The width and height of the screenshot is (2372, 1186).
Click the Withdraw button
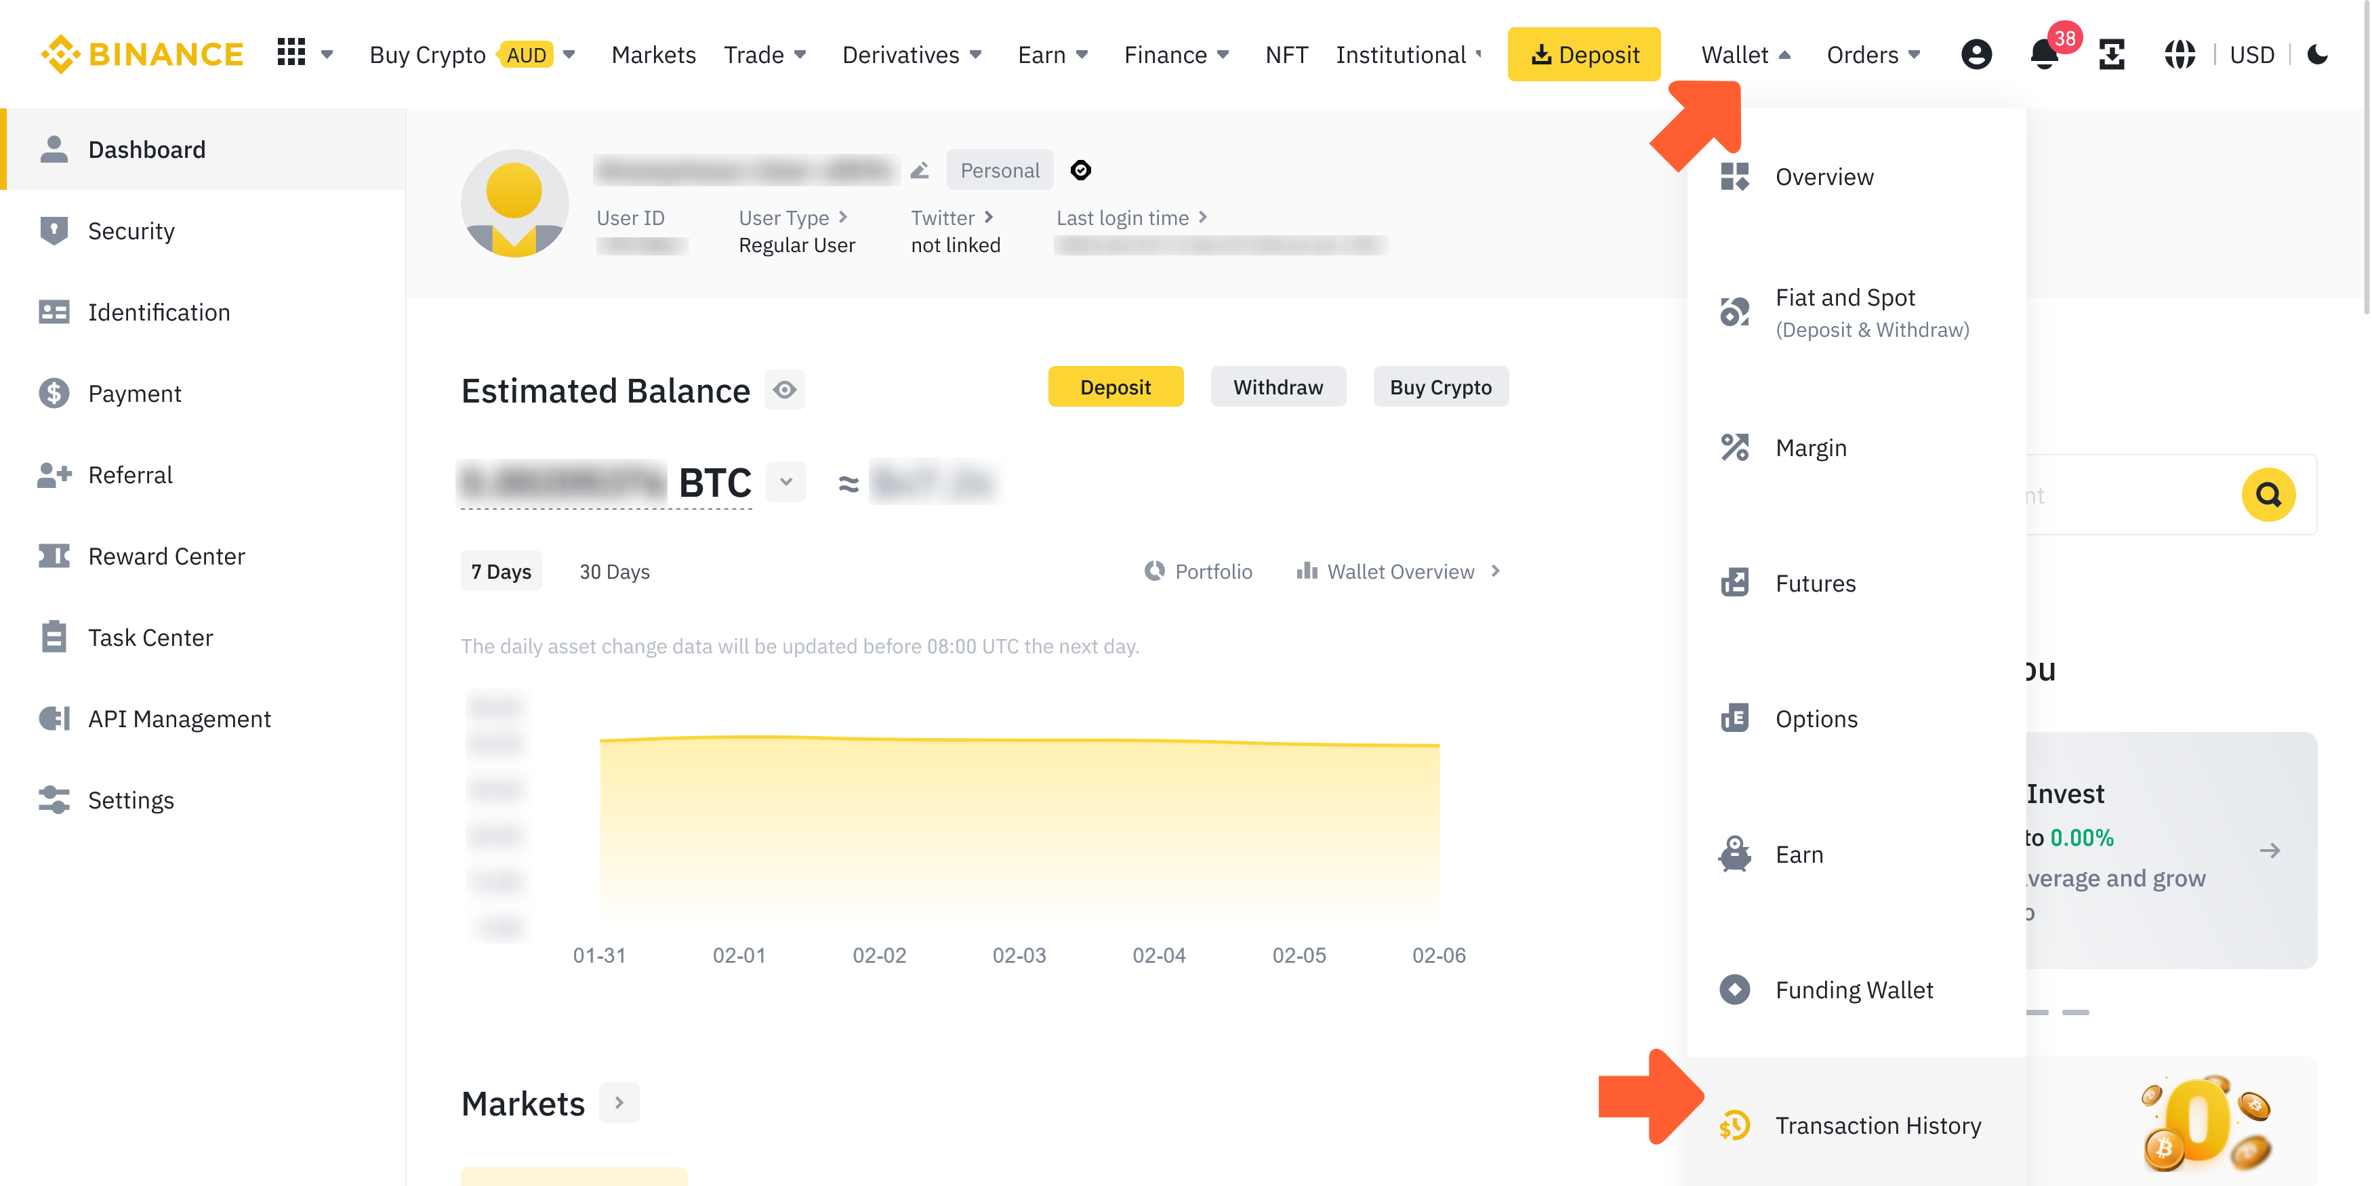tap(1277, 388)
